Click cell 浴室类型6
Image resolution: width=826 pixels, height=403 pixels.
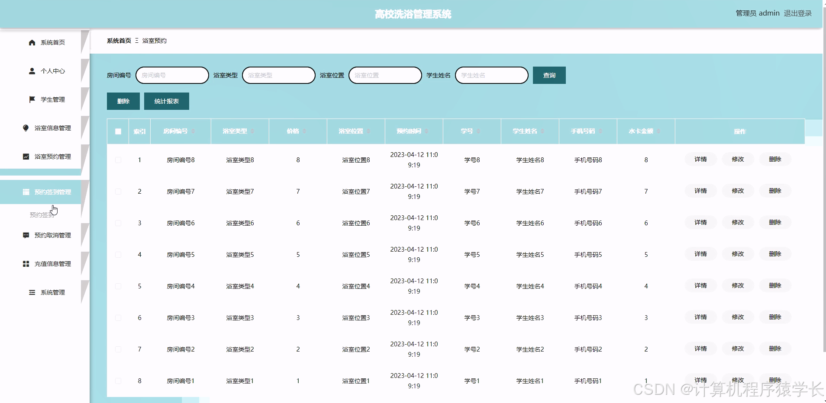click(x=240, y=223)
